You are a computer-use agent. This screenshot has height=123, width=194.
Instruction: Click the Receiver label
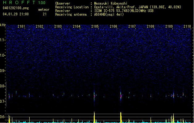[63, 11]
